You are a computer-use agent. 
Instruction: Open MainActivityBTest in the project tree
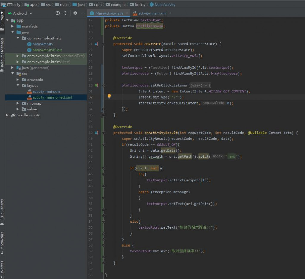point(47,50)
